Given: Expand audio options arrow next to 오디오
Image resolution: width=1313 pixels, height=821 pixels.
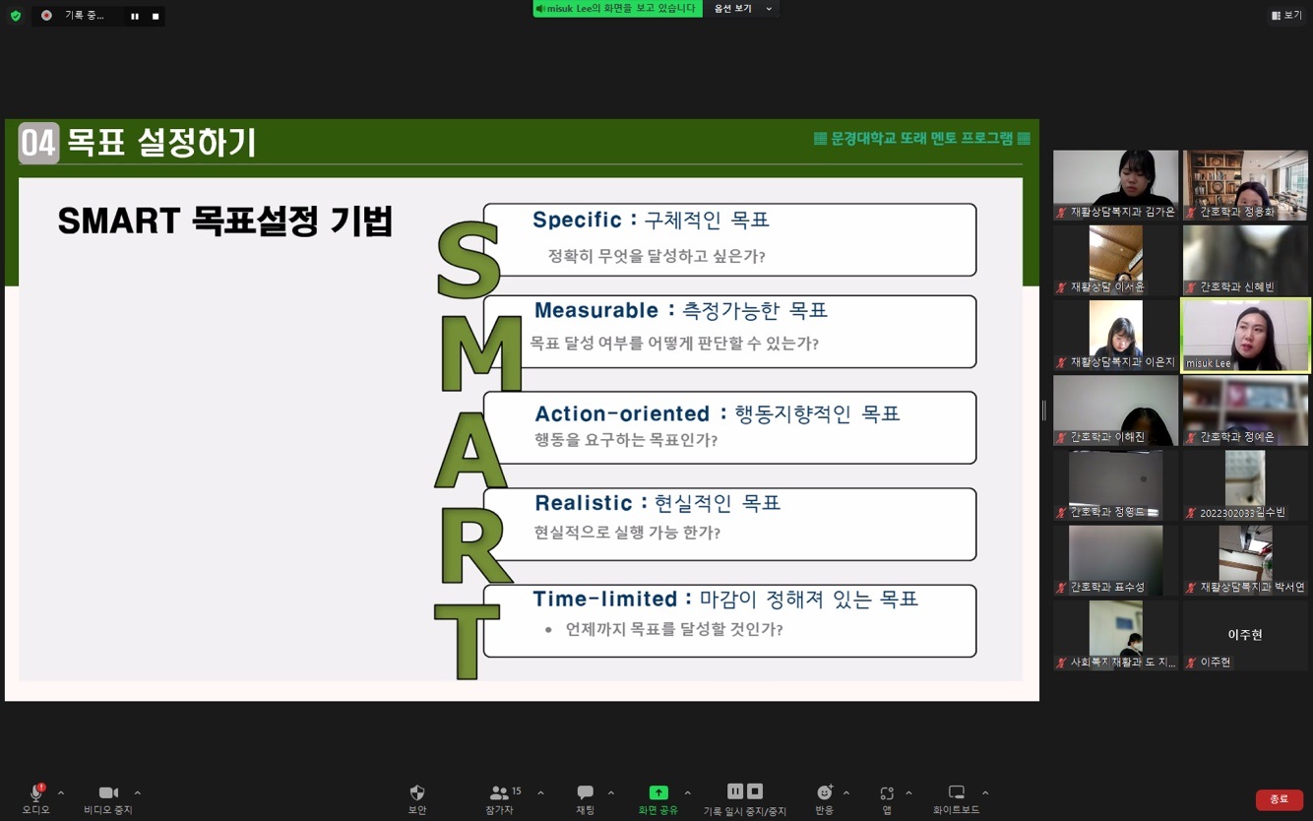Looking at the screenshot, I should (x=61, y=792).
